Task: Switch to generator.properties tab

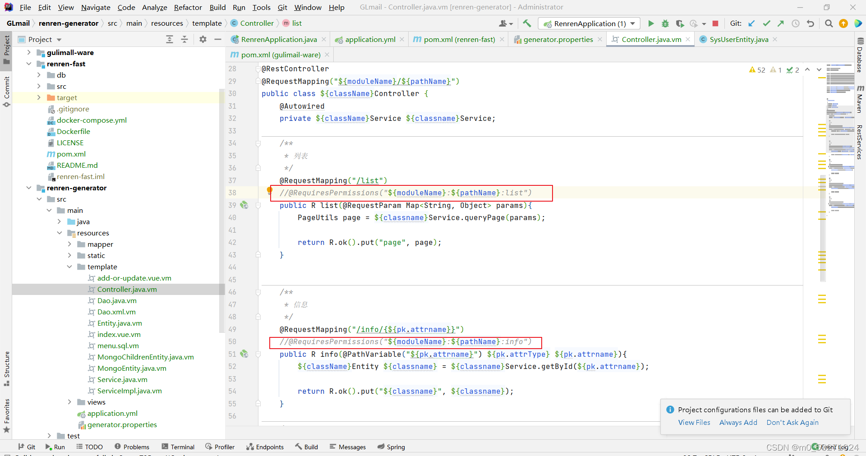Action: tap(558, 40)
